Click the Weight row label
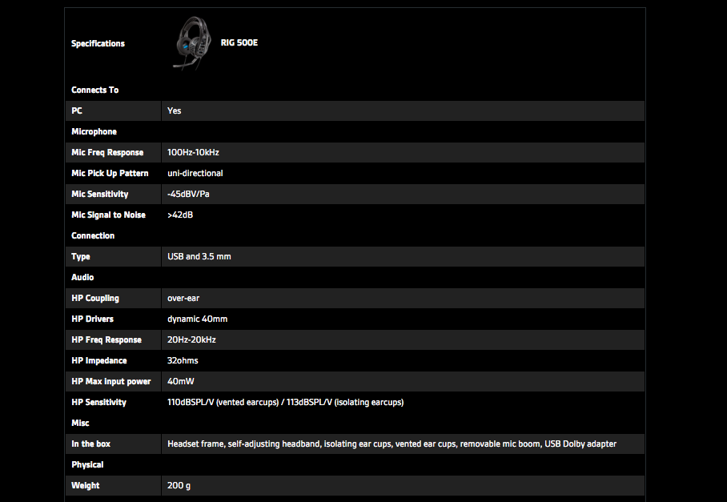 86,486
